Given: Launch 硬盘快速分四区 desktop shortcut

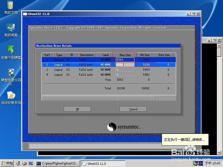Looking at the screenshot, I should click(x=11, y=77).
